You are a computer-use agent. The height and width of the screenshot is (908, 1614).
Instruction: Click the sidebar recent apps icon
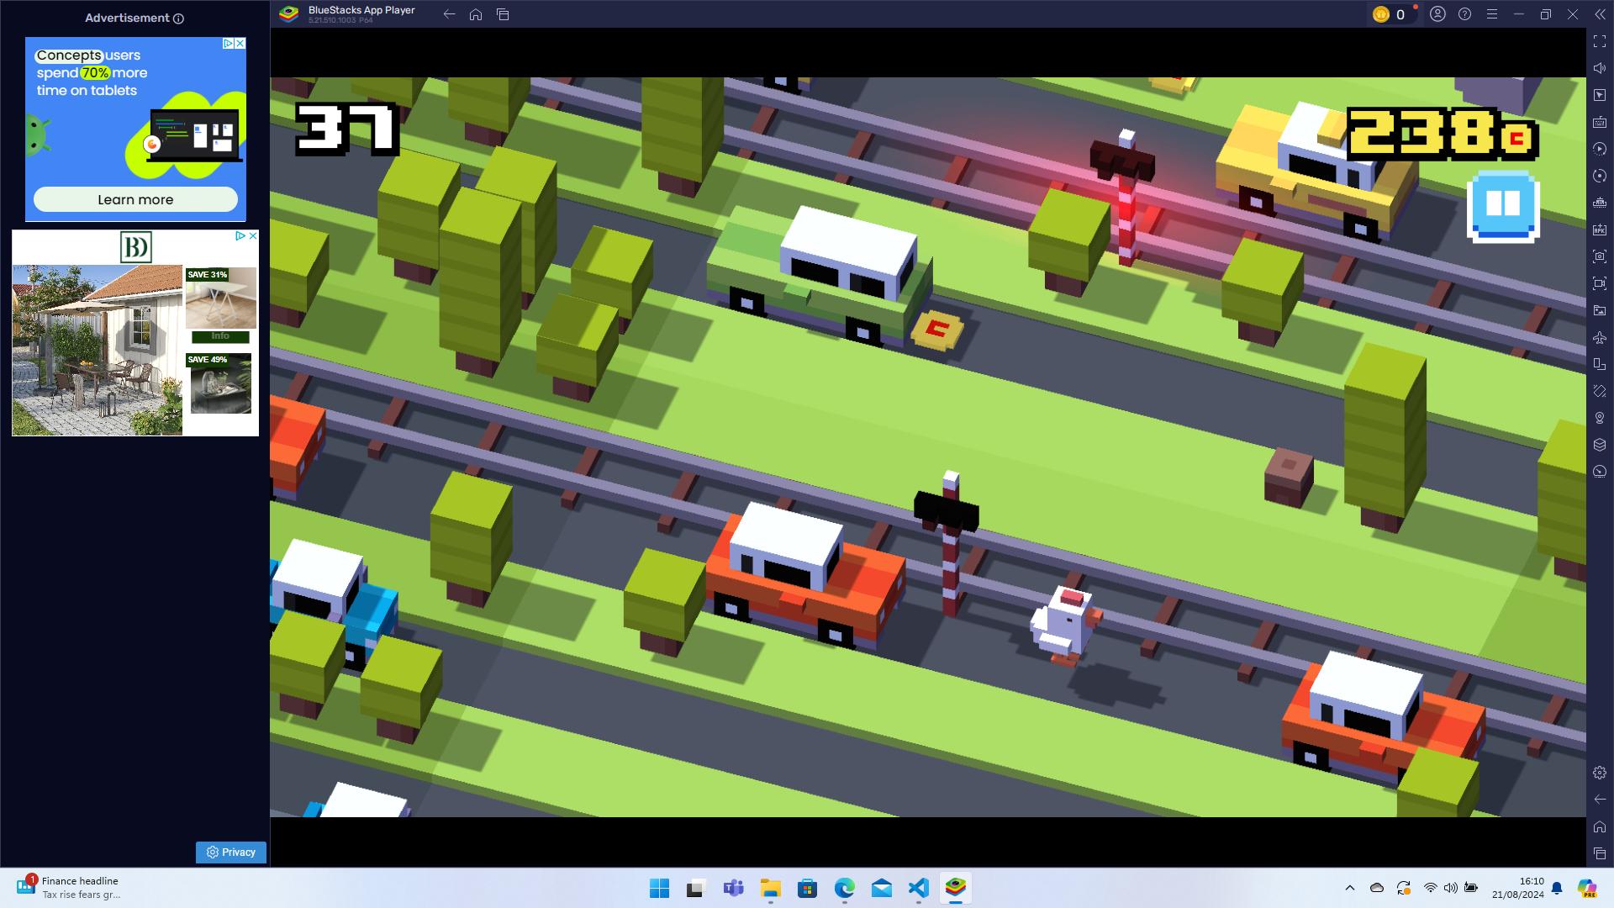(x=1600, y=853)
